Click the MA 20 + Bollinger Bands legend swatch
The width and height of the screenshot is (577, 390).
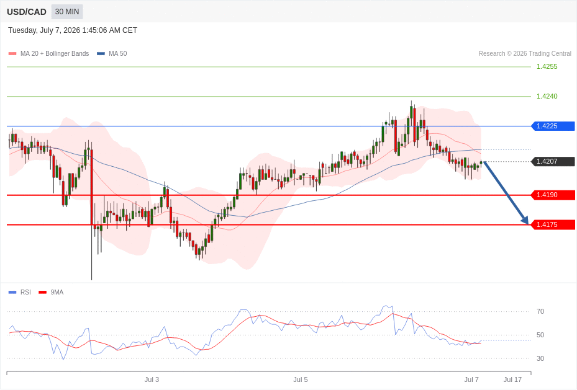(12, 53)
